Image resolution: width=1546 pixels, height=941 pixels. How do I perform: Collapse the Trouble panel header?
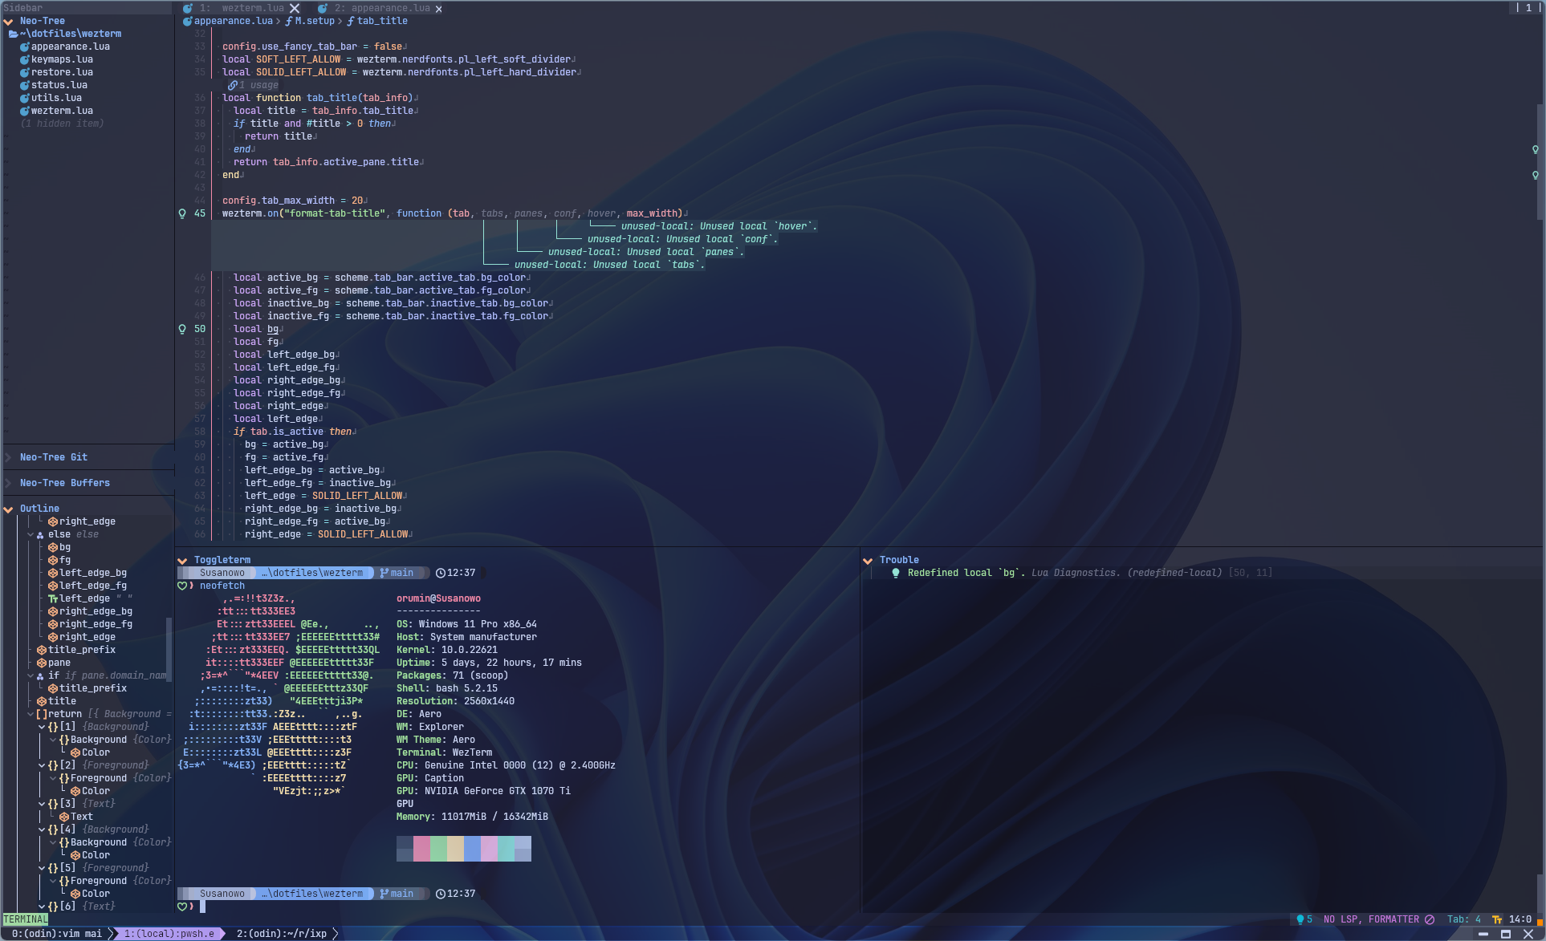click(868, 560)
